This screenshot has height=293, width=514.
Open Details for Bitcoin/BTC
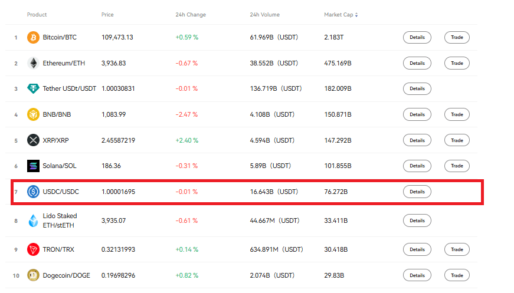click(417, 37)
